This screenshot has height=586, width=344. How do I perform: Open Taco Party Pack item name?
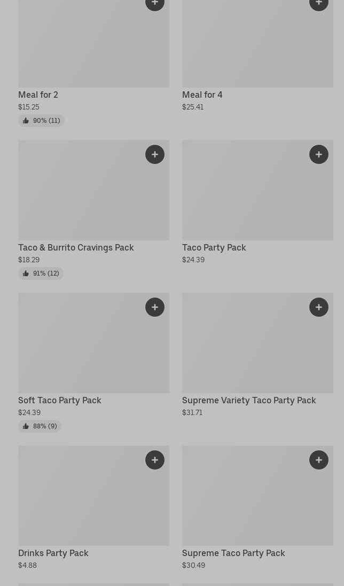point(214,247)
